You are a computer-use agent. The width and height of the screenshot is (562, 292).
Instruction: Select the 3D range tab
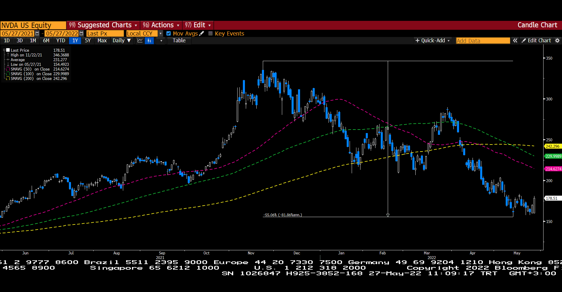point(20,41)
